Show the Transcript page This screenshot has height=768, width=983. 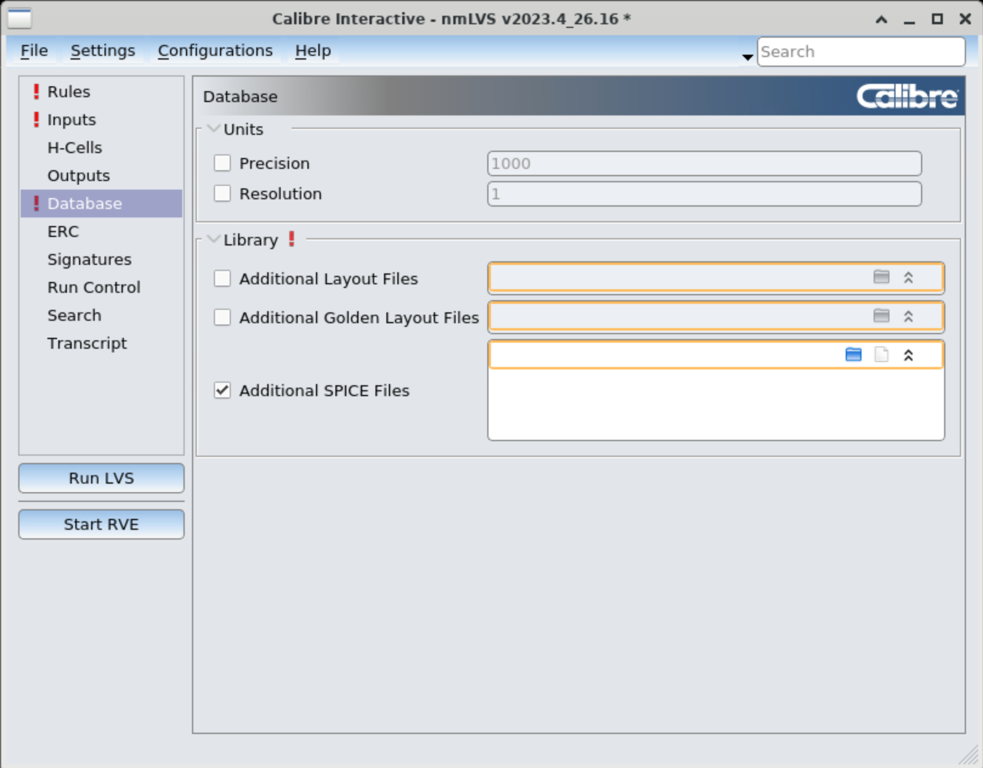pyautogui.click(x=101, y=343)
